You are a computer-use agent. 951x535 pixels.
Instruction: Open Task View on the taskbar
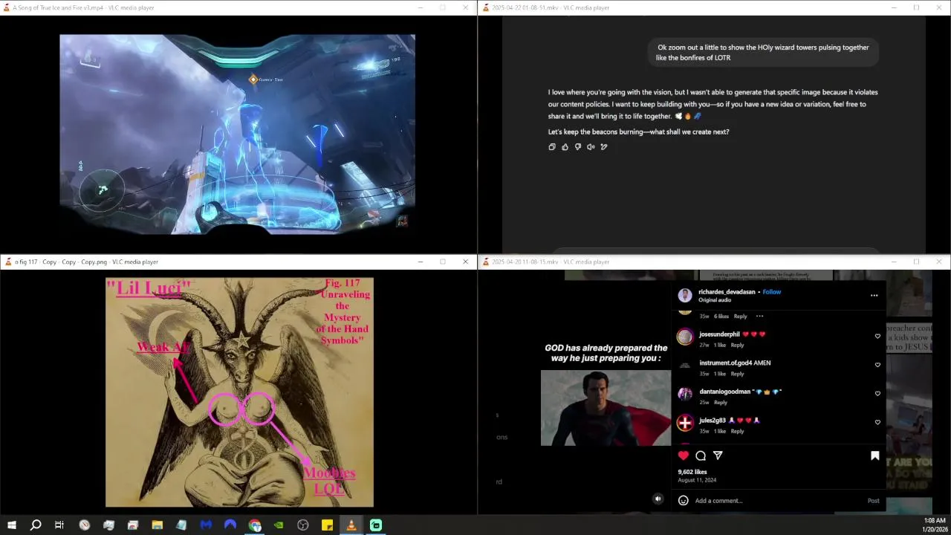coord(59,525)
